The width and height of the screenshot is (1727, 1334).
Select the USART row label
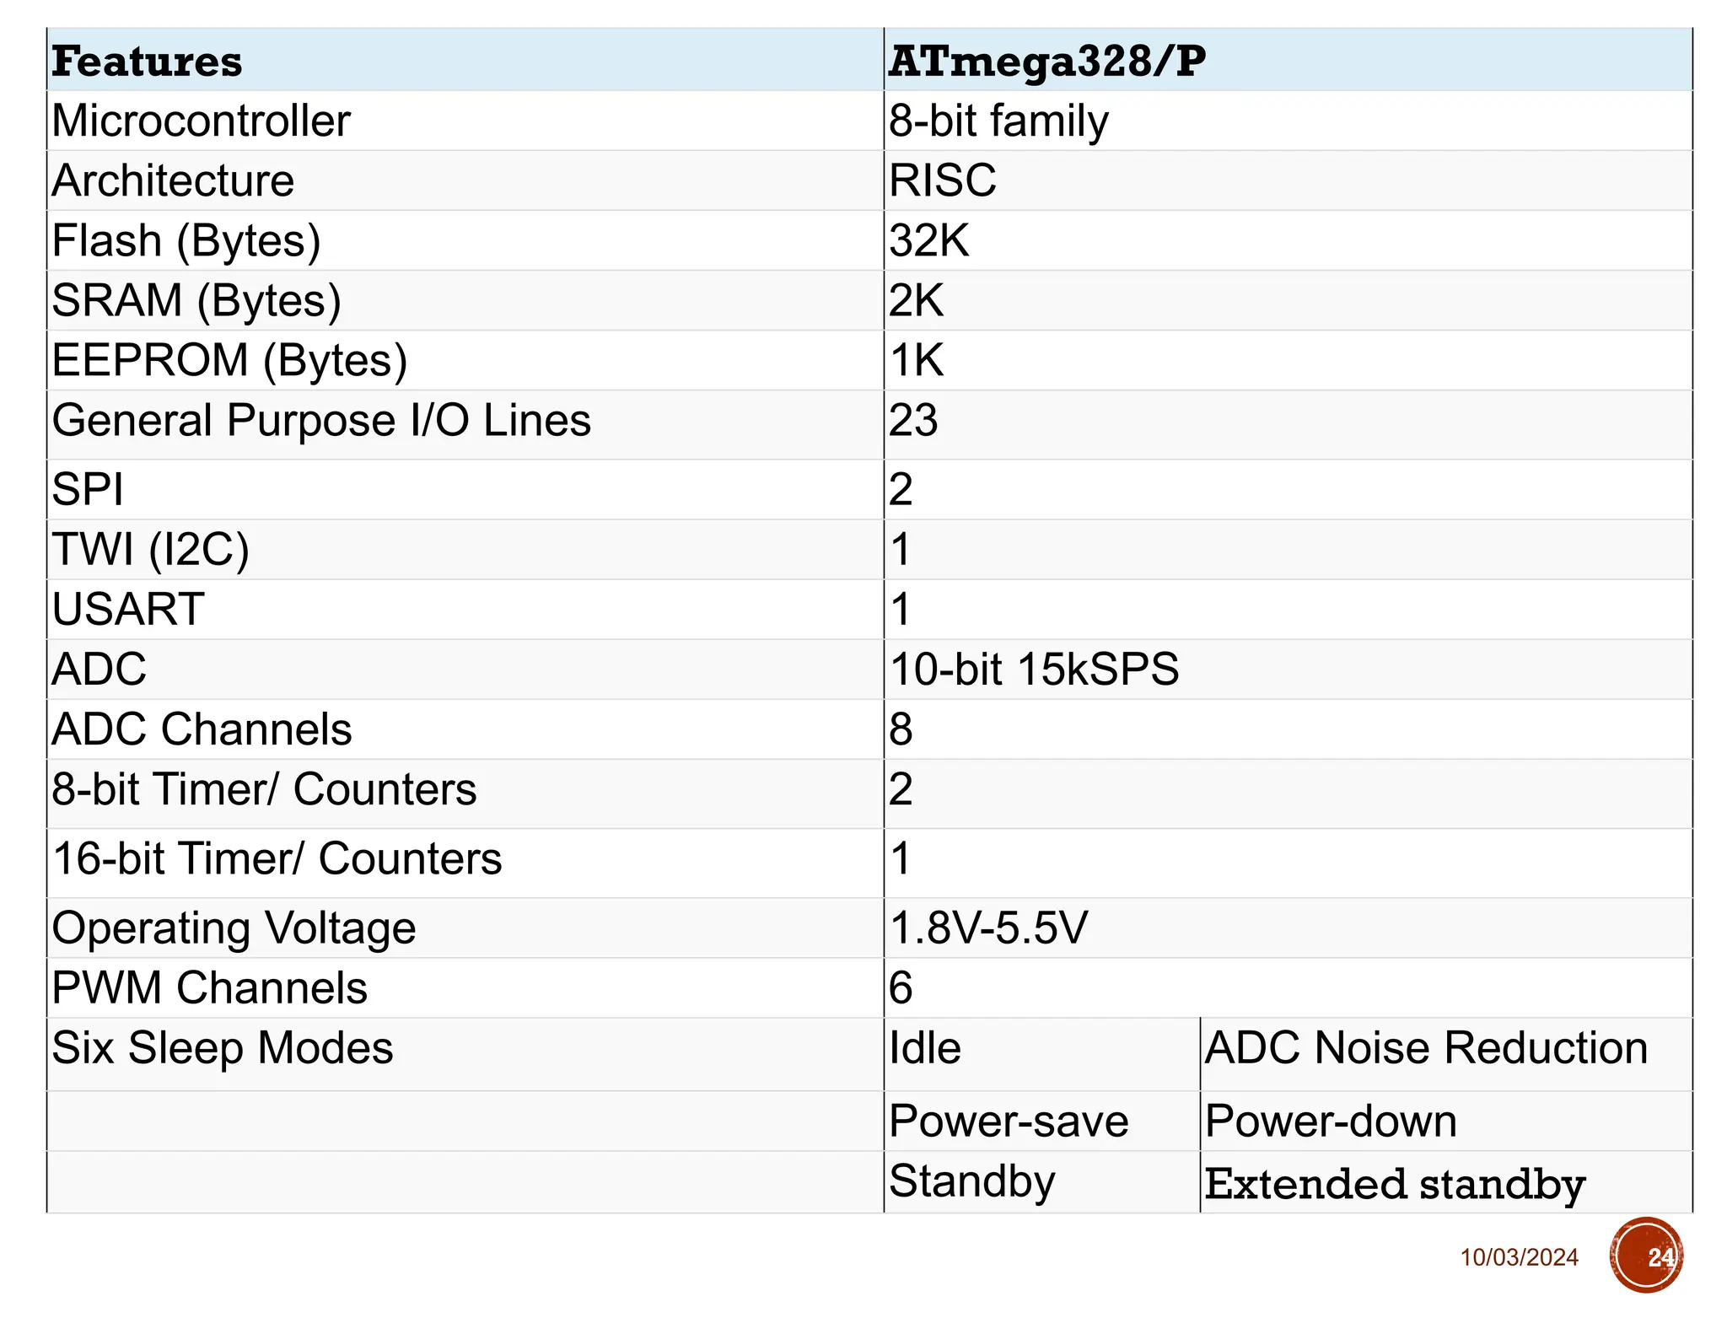click(127, 609)
